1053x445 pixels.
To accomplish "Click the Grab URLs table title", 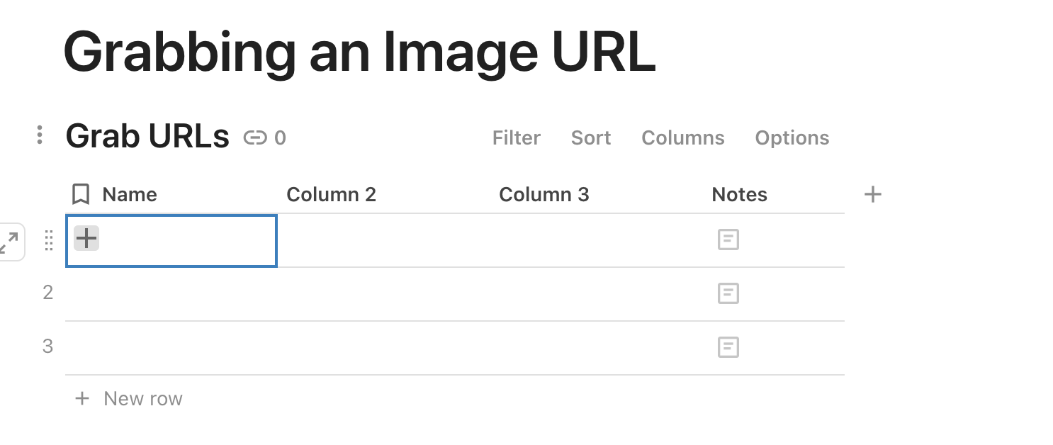I will point(147,136).
